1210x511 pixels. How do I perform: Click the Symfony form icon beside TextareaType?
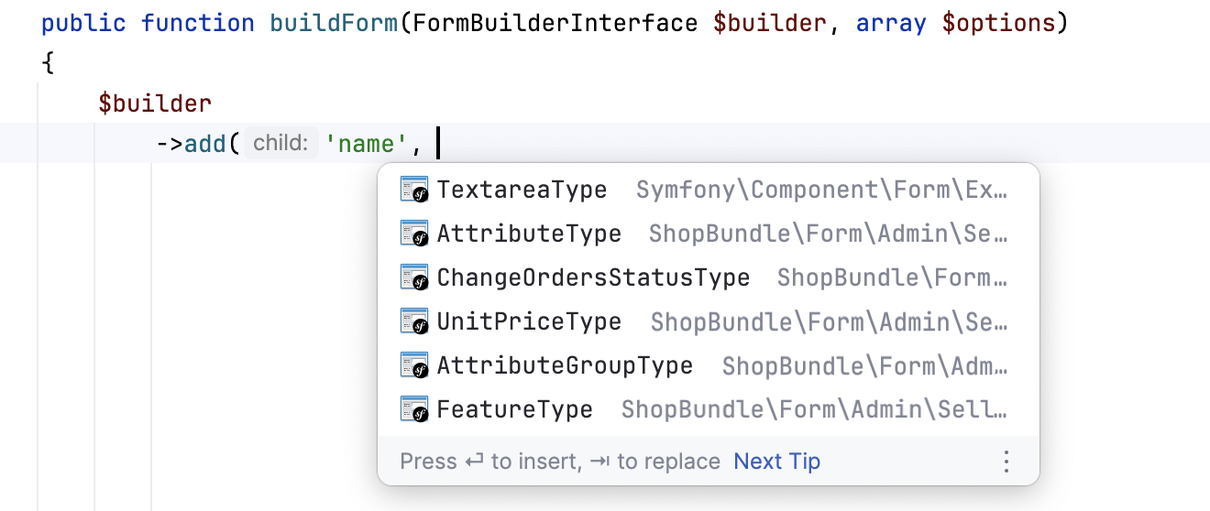tap(415, 190)
